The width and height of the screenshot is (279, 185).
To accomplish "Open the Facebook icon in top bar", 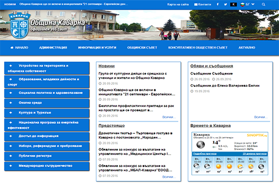I will tap(218, 4).
